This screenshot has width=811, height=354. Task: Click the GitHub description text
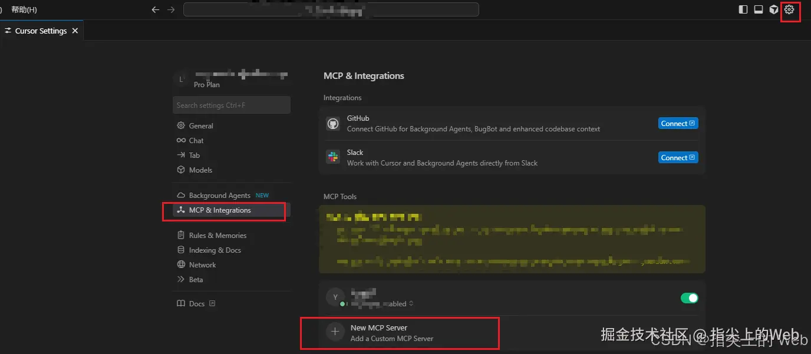click(473, 129)
